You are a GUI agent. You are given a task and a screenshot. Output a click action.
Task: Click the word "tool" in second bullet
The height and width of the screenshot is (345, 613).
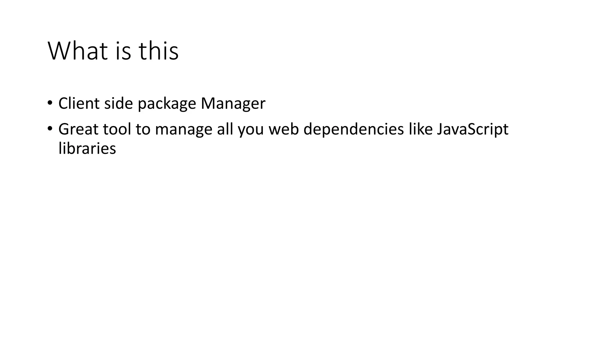(117, 129)
